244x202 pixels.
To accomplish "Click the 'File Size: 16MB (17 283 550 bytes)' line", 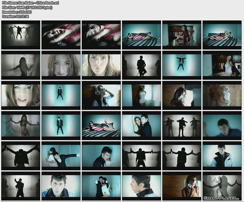I will pos(27,7).
